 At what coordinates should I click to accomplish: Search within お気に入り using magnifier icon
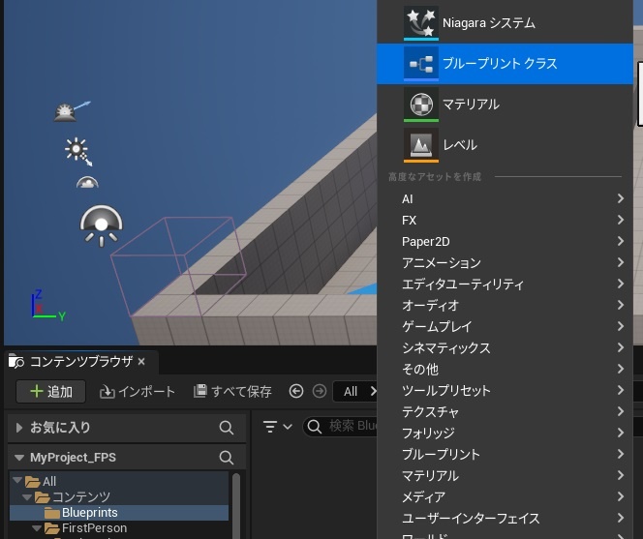pyautogui.click(x=226, y=428)
